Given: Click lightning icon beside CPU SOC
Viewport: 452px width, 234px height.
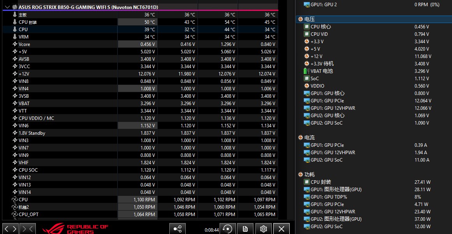Looking at the screenshot, I should (x=15, y=170).
